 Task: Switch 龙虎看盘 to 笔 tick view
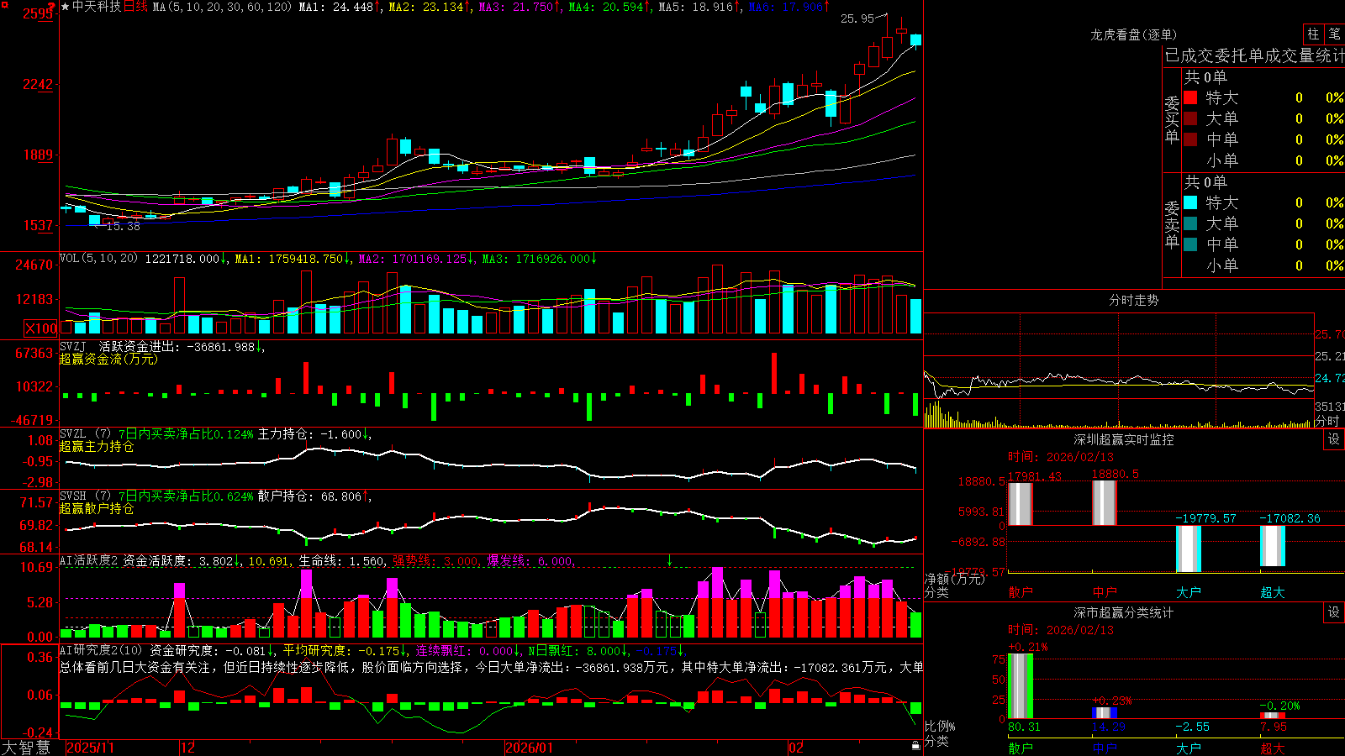[x=1334, y=34]
